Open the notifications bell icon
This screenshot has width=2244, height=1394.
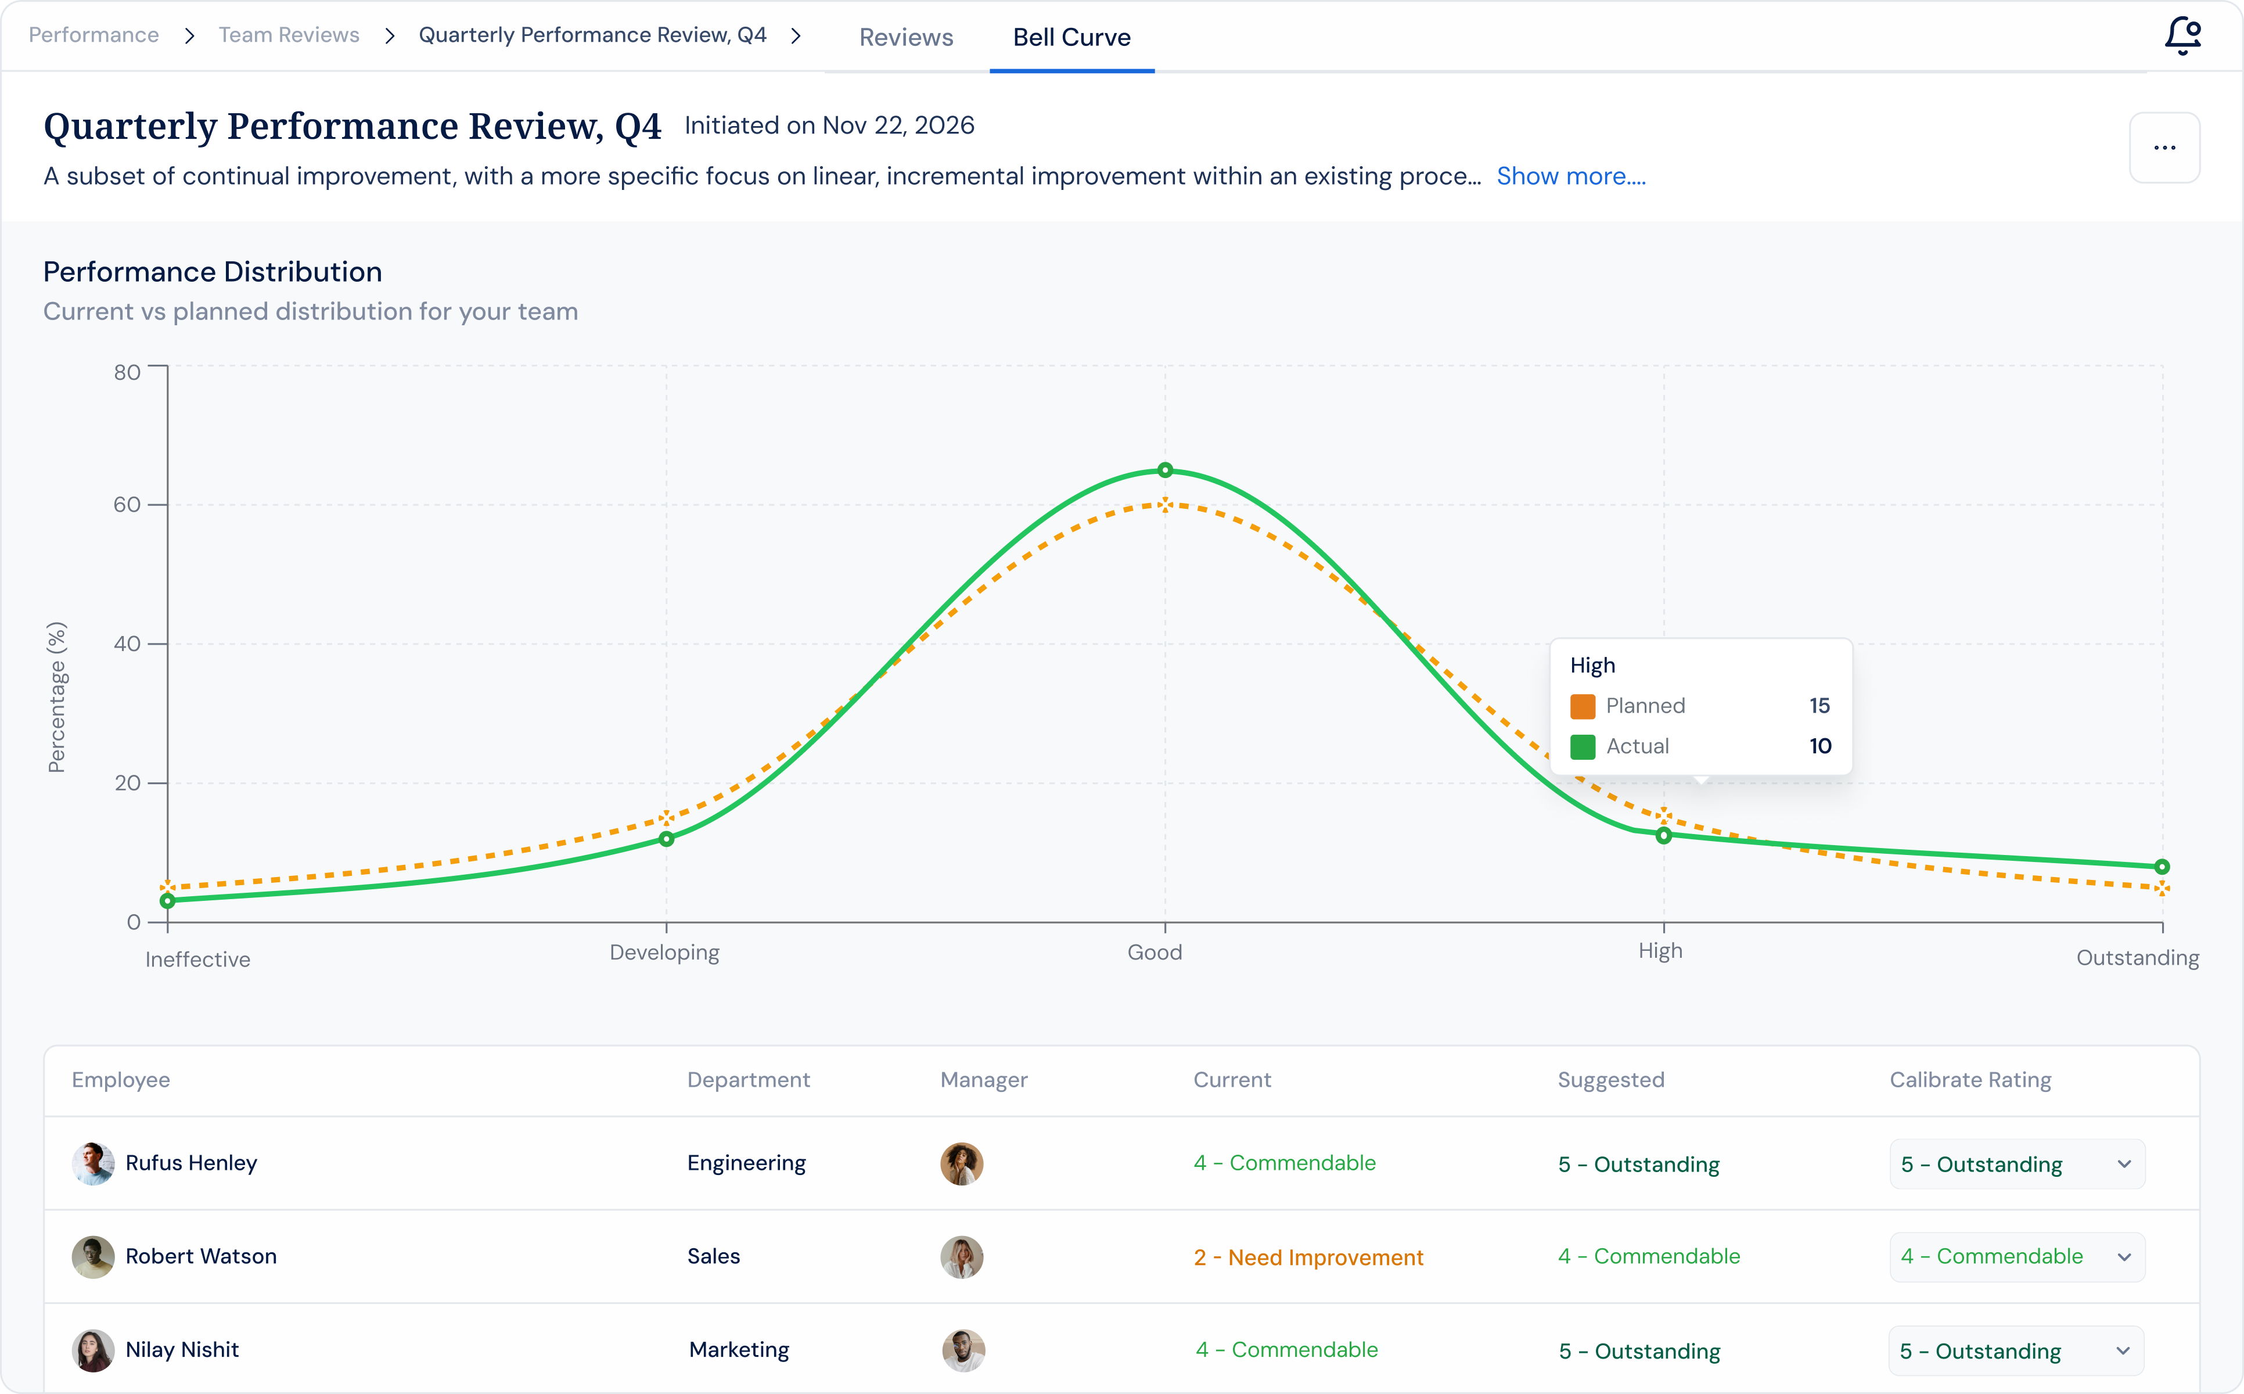tap(2182, 35)
